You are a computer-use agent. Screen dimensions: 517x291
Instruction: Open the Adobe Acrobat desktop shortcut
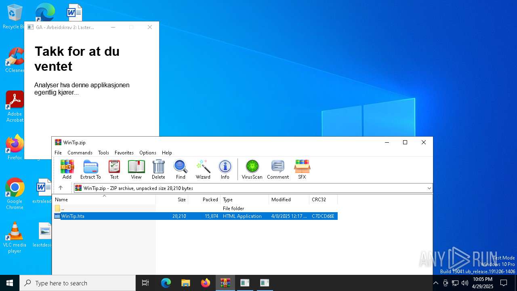[15, 106]
